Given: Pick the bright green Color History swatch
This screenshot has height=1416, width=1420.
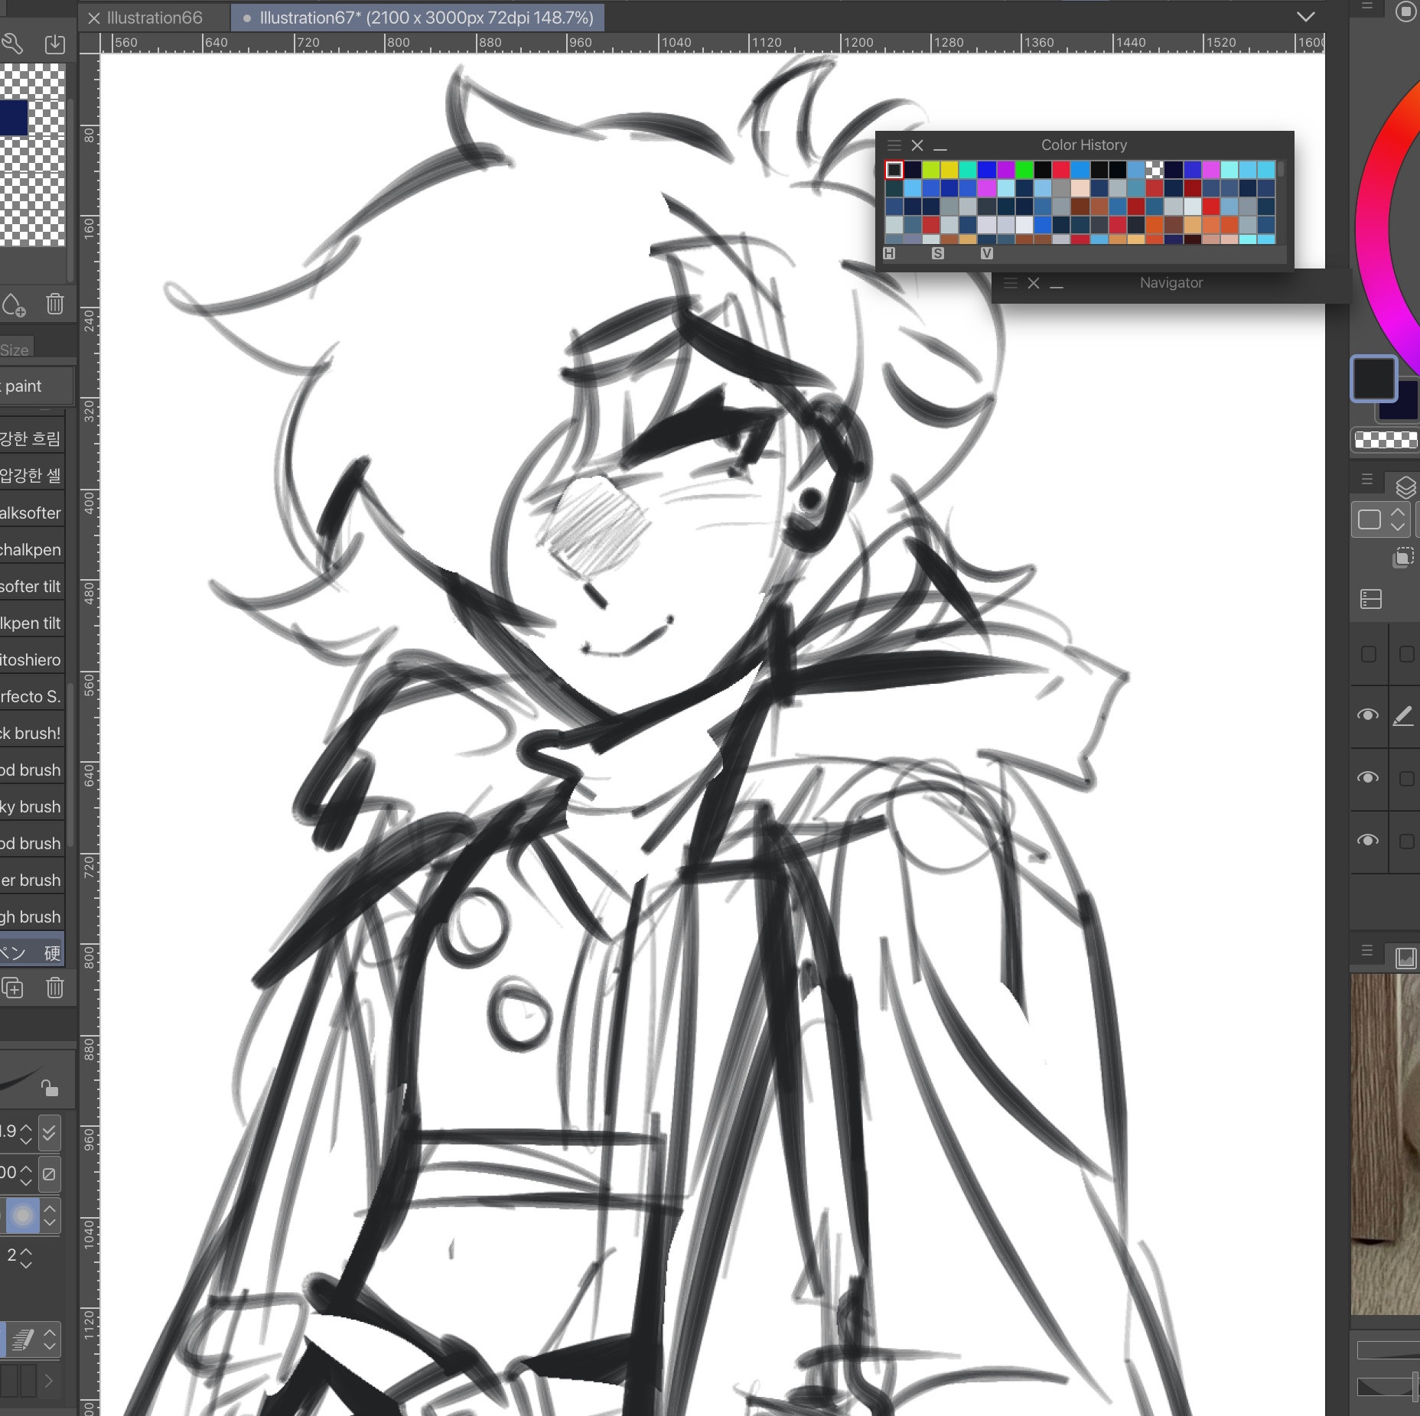Looking at the screenshot, I should coord(1024,169).
